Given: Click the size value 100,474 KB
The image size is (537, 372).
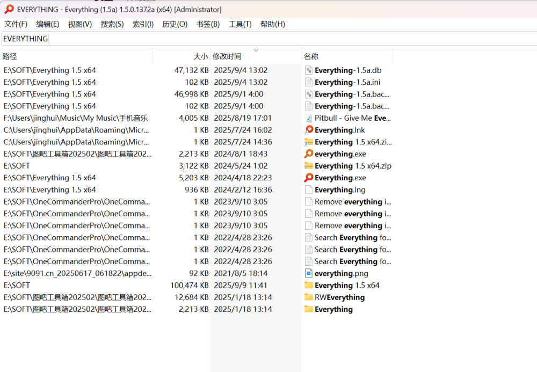Looking at the screenshot, I should [x=190, y=285].
